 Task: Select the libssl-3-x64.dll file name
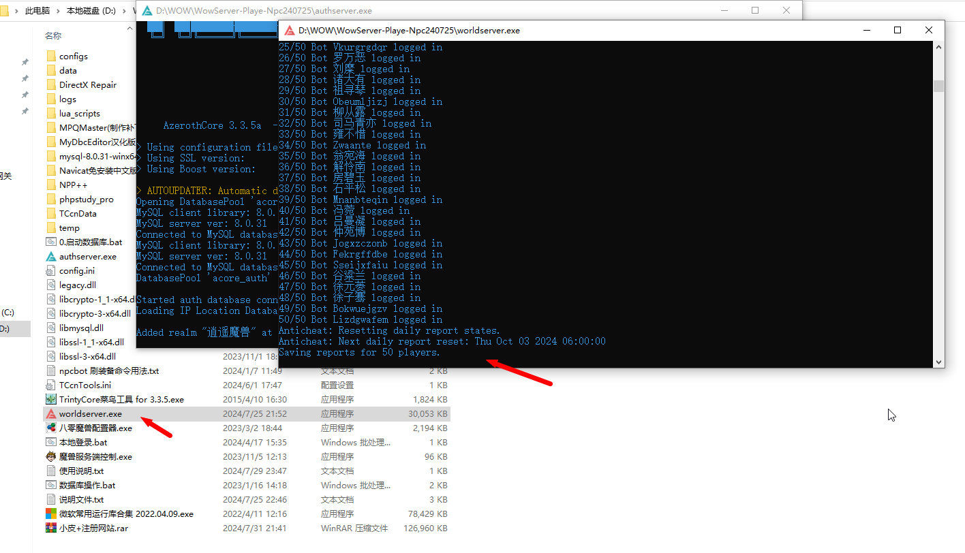click(87, 356)
